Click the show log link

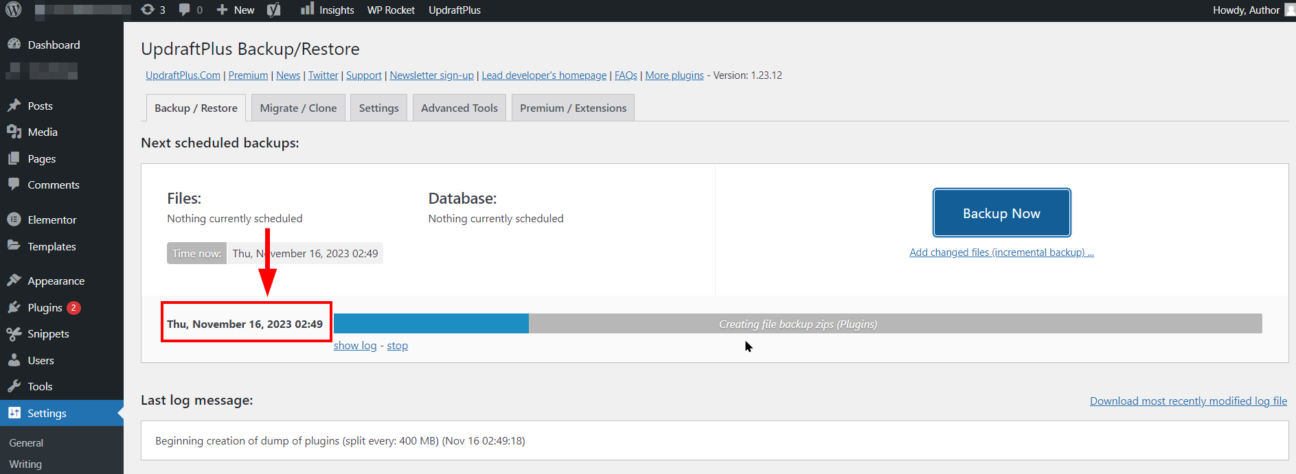pos(355,346)
